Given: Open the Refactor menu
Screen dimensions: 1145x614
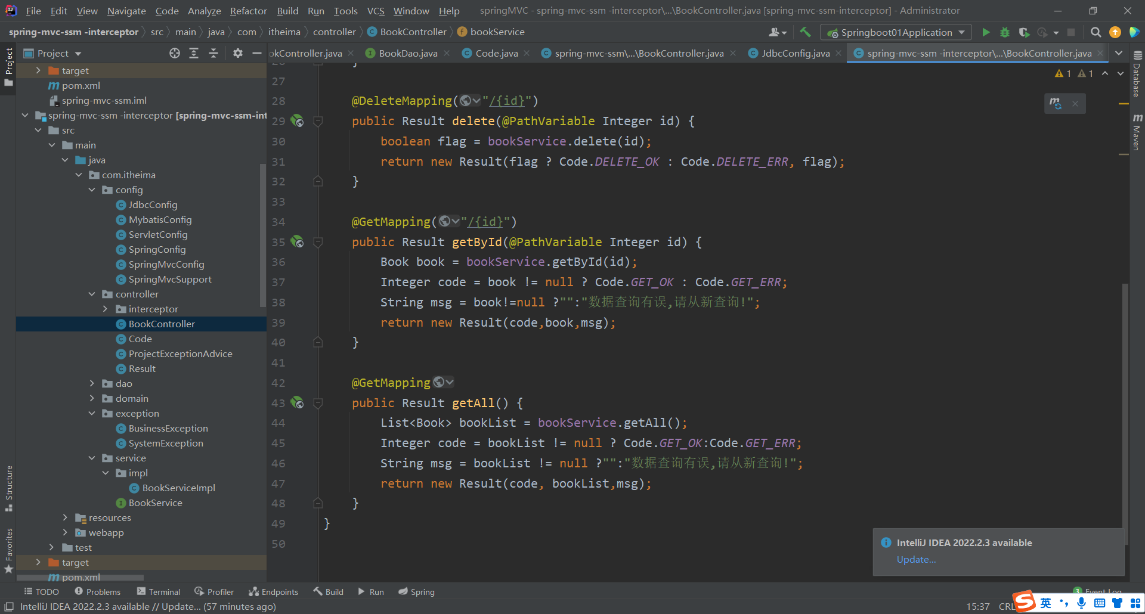Looking at the screenshot, I should tap(248, 11).
